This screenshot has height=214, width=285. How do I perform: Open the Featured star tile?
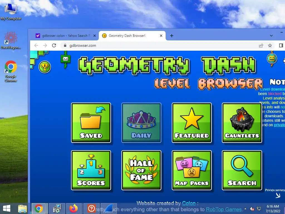[191, 123]
